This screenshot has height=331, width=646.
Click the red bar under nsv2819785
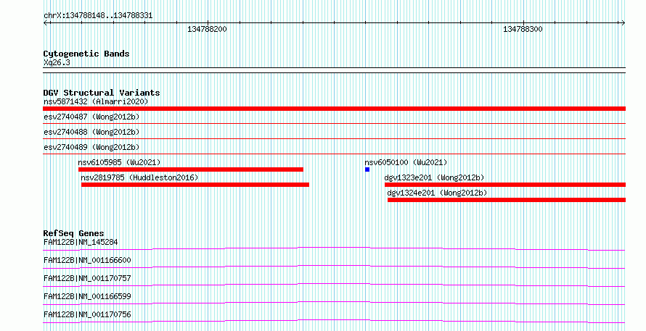pos(195,185)
